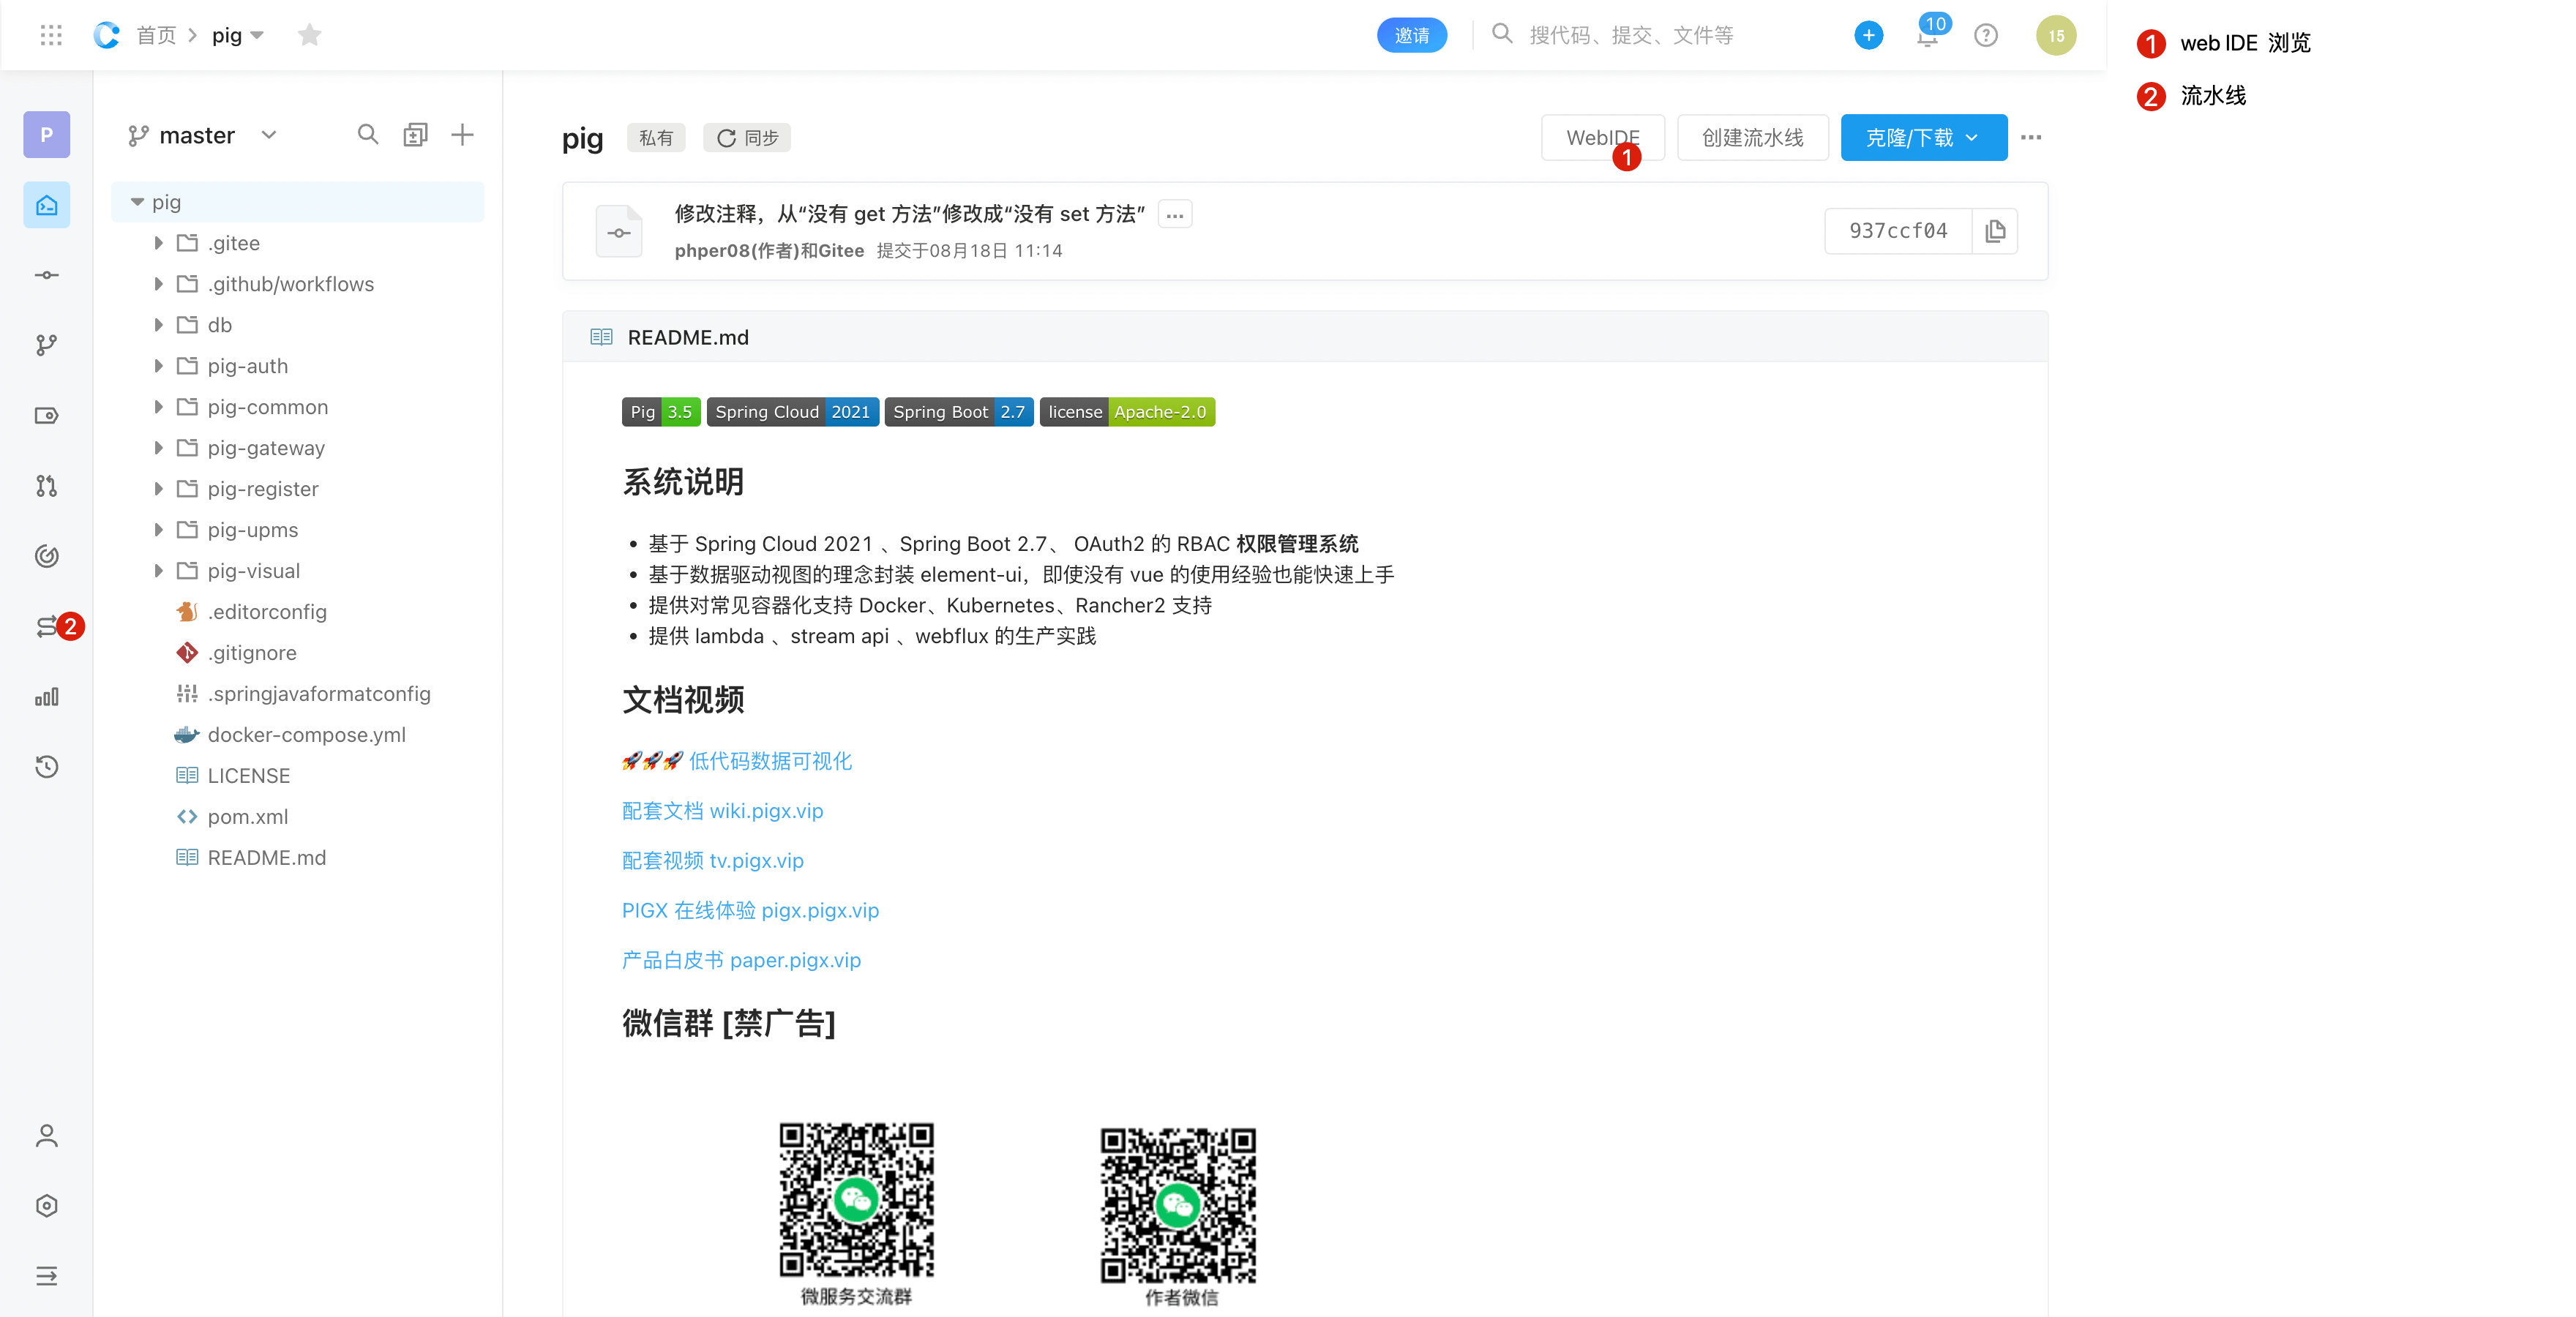Click the 微服务交流群 QR code
This screenshot has height=1317, width=2576.
point(856,1199)
